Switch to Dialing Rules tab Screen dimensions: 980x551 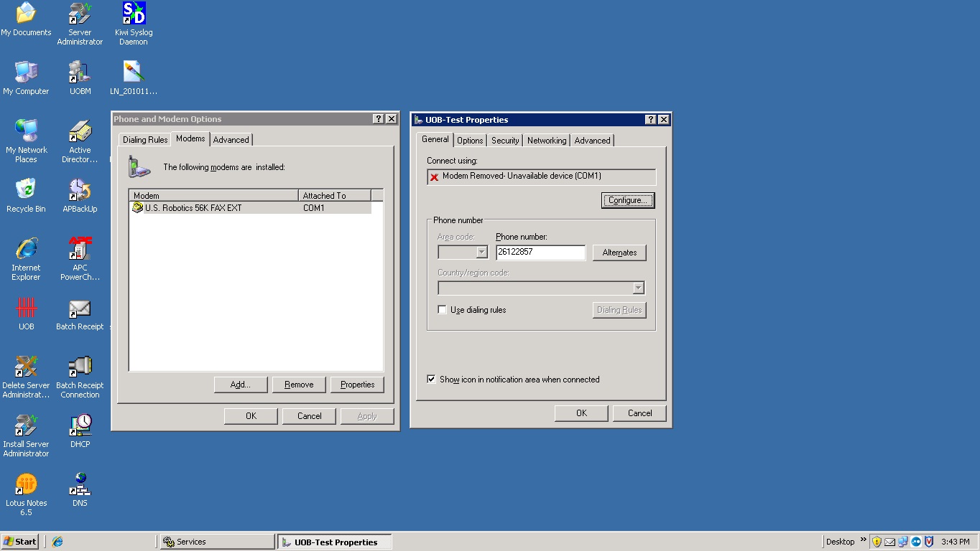click(x=145, y=140)
